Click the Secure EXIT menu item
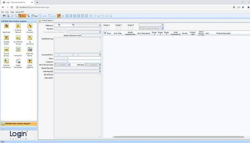This screenshot has width=250, height=143. (x=20, y=12)
